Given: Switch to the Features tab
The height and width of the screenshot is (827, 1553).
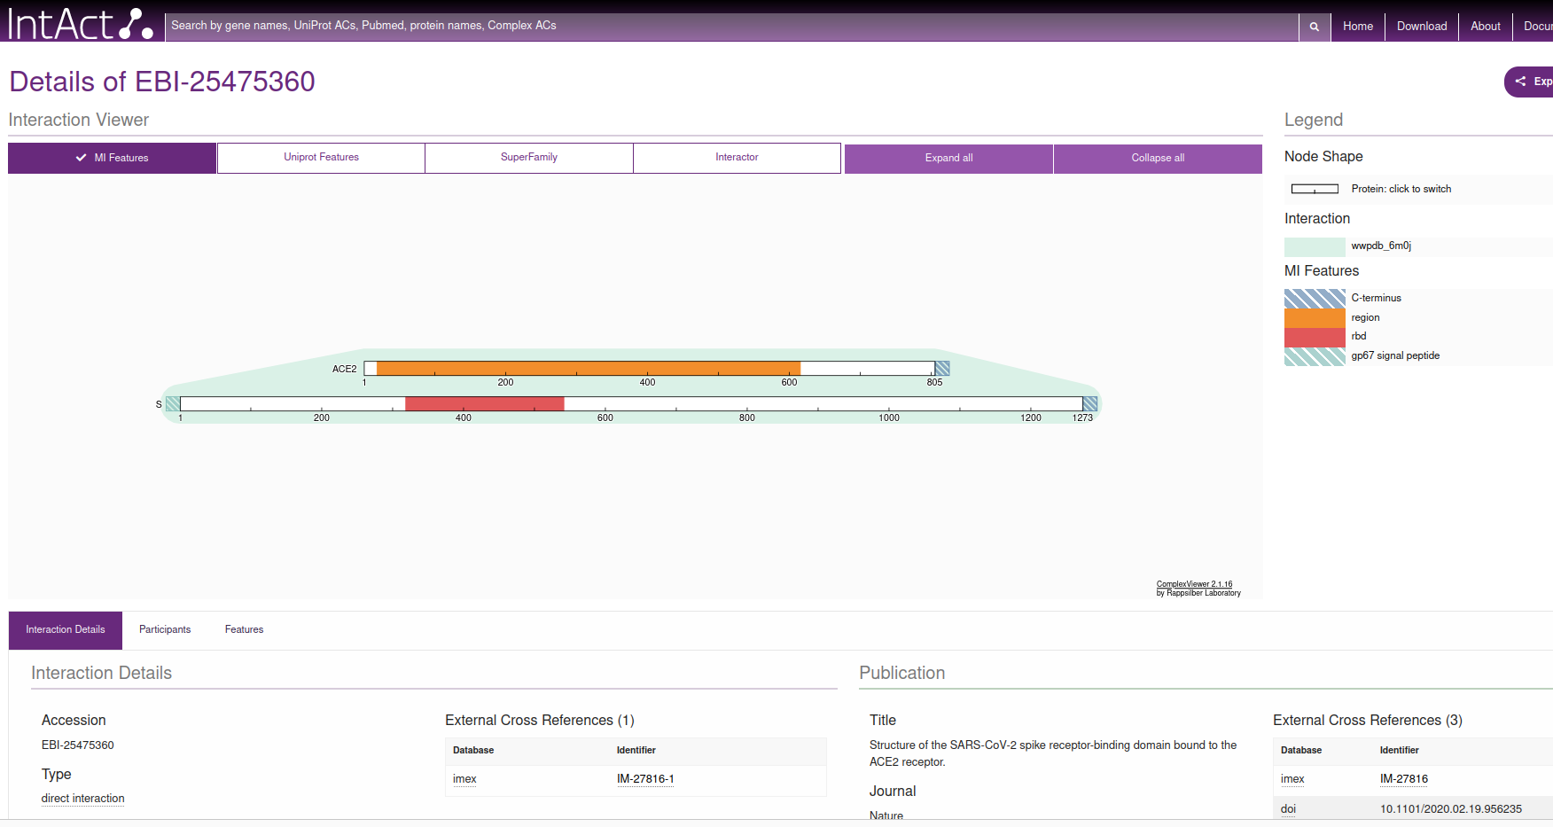Looking at the screenshot, I should point(244,630).
